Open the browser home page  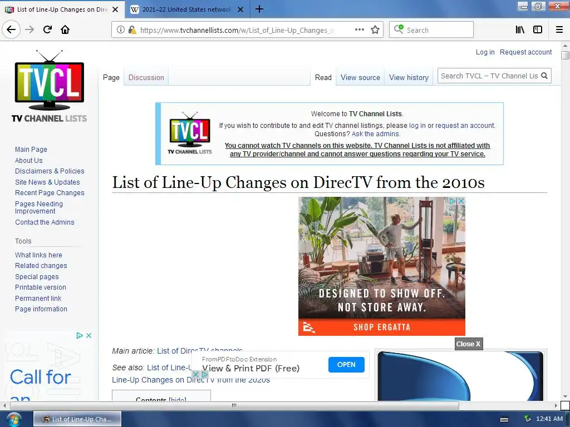click(65, 30)
